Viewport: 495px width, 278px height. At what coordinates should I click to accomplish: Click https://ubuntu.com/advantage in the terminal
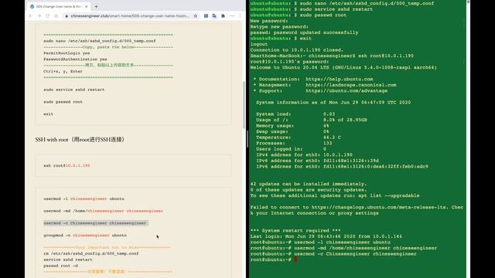[x=346, y=91]
